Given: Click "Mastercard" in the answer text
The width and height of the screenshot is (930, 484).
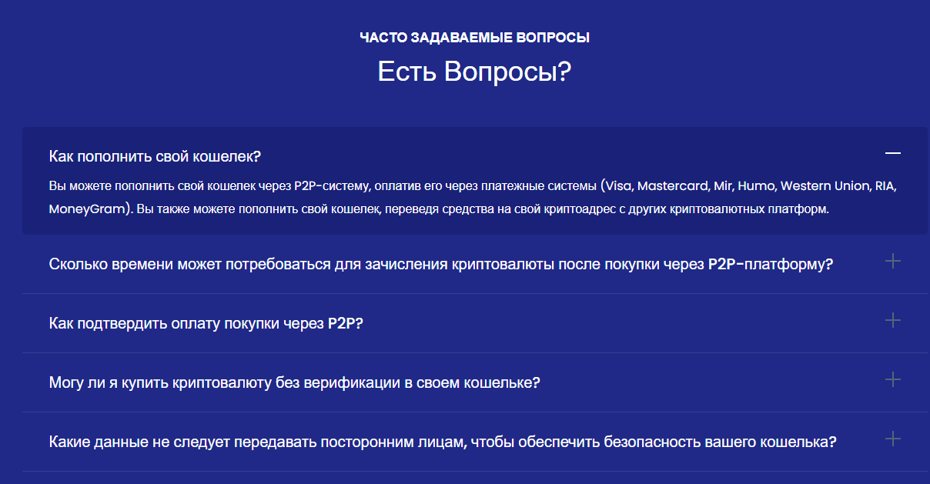Looking at the screenshot, I should (673, 186).
